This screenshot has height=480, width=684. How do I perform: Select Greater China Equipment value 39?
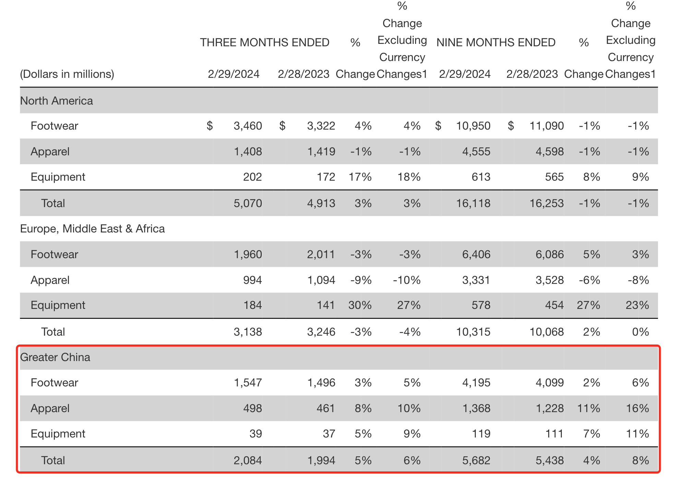[x=256, y=434]
